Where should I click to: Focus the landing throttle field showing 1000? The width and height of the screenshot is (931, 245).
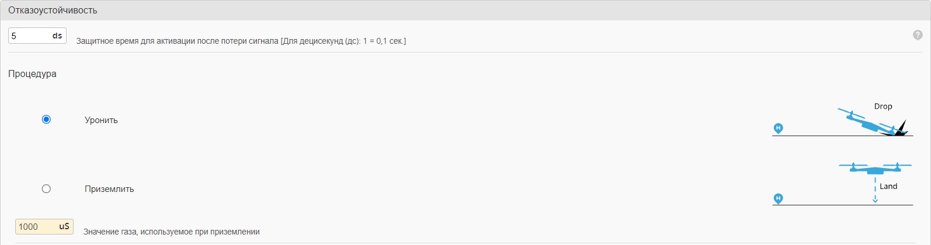[x=35, y=227]
